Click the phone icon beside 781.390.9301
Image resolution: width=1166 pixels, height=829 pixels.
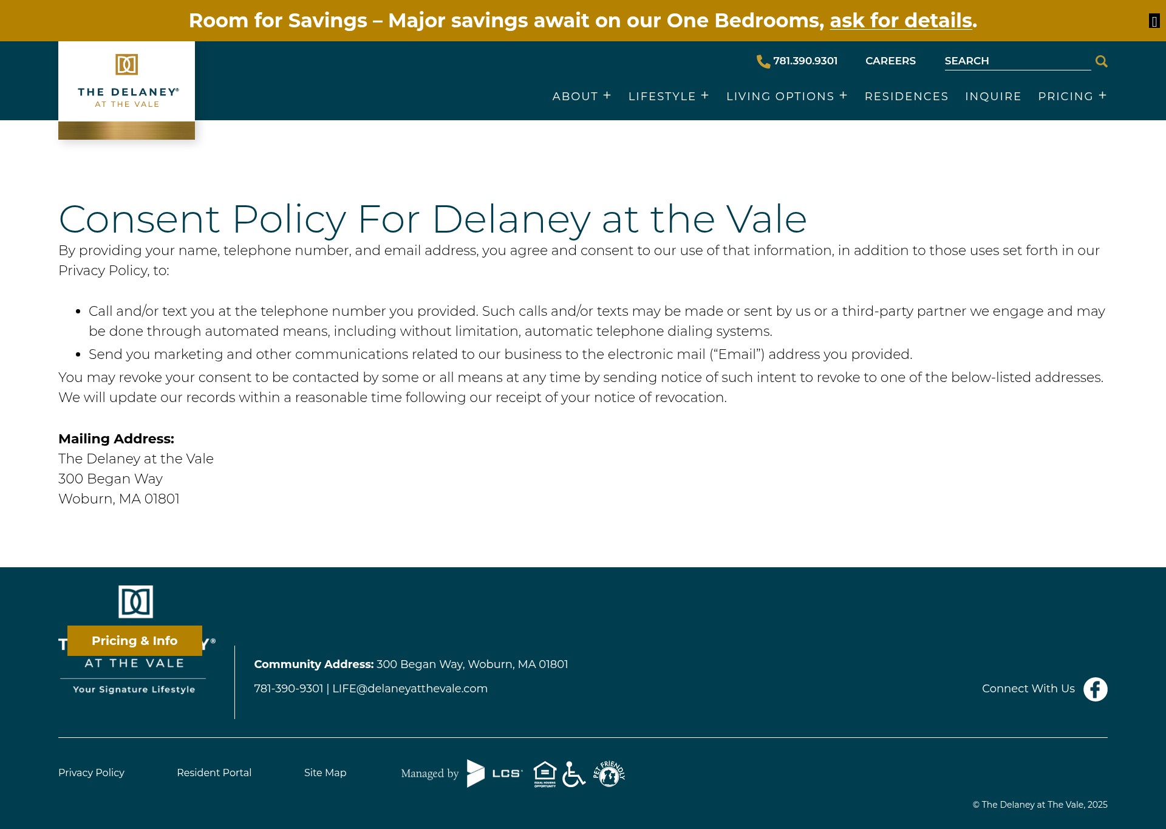pos(763,61)
